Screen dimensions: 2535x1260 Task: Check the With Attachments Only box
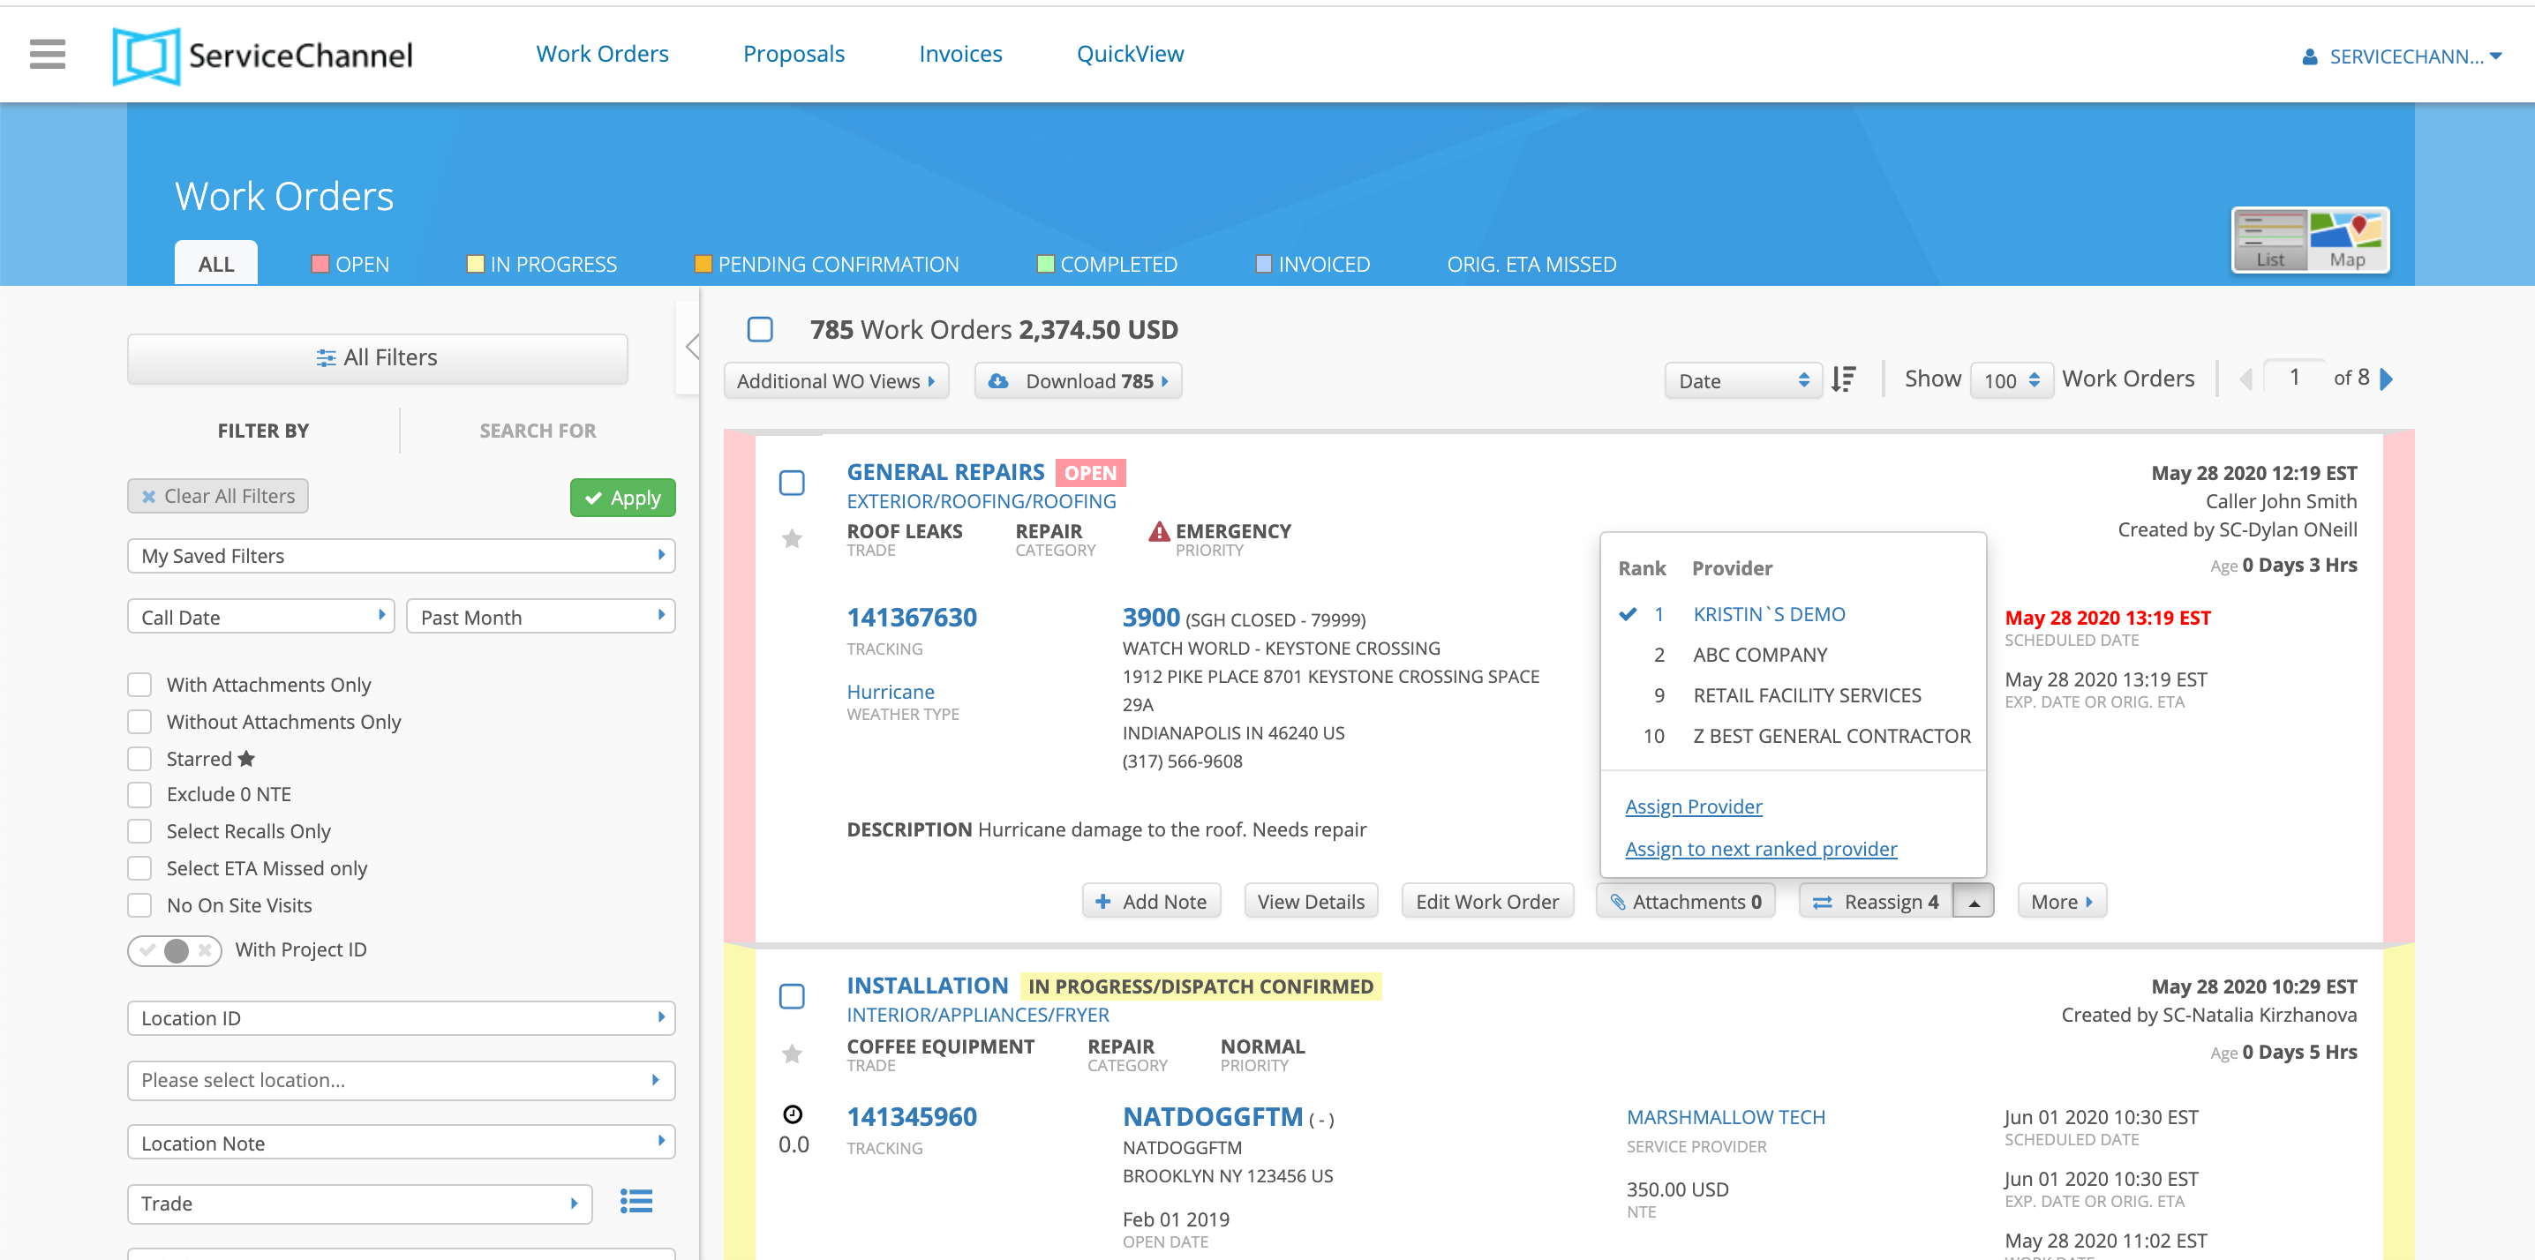tap(139, 685)
